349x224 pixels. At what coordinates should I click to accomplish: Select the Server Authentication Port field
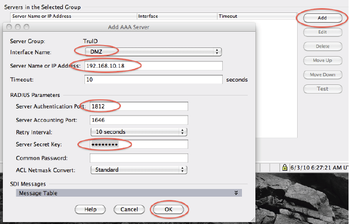point(139,106)
